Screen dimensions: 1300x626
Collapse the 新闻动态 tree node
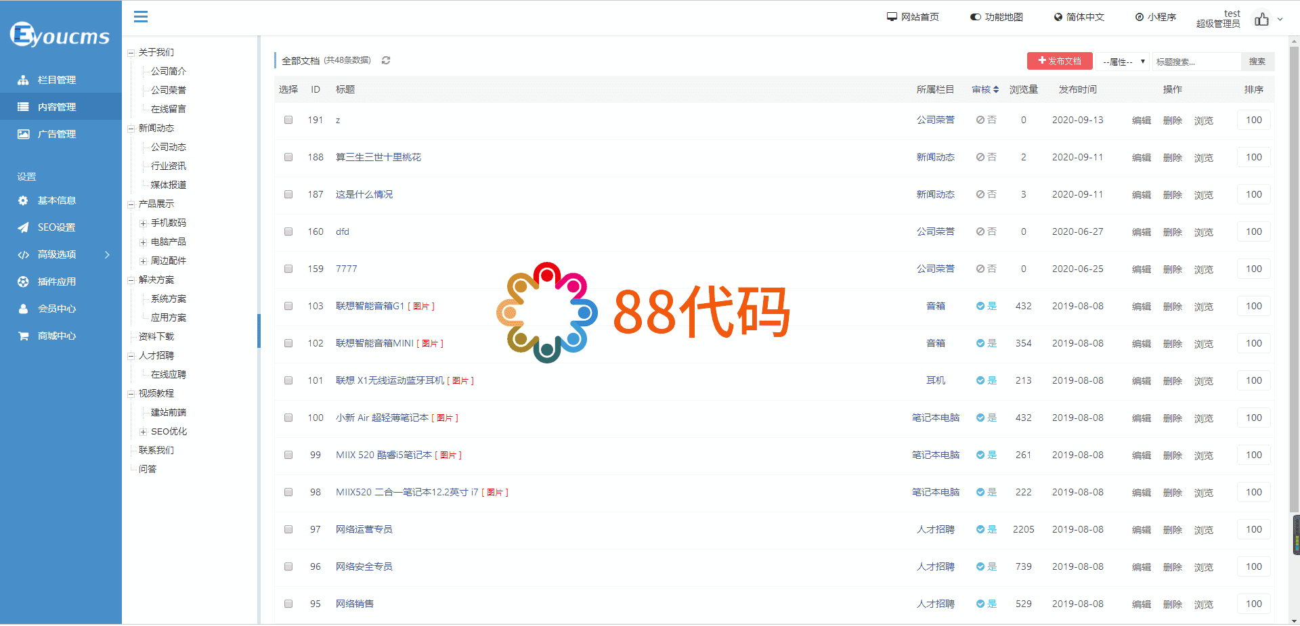point(131,129)
